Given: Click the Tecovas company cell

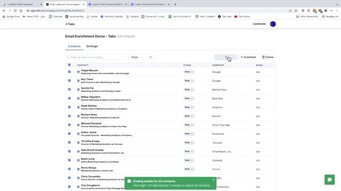Looking at the screenshot, I should point(217,143).
